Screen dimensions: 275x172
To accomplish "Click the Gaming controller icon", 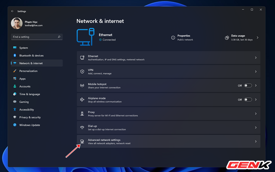I will pyautogui.click(x=15, y=102).
